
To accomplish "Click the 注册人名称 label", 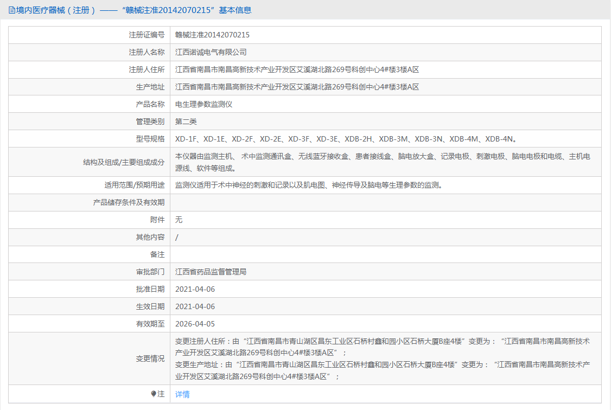I will click(x=147, y=52).
